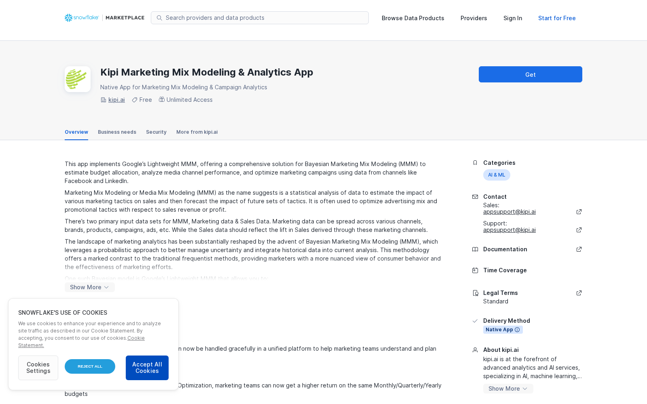Image resolution: width=647 pixels, height=404 pixels.
Task: Click the info icon on Native App badge
Action: click(x=517, y=330)
